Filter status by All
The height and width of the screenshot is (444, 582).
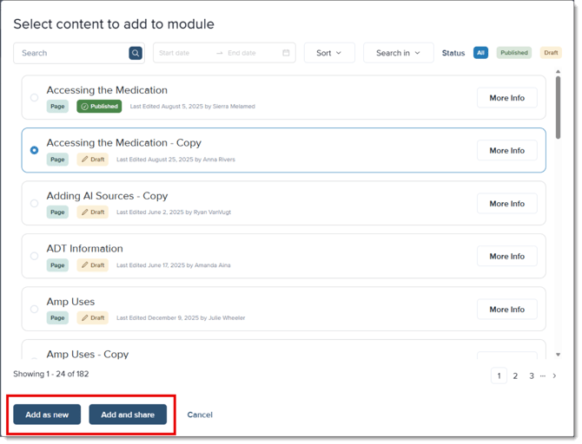click(480, 53)
